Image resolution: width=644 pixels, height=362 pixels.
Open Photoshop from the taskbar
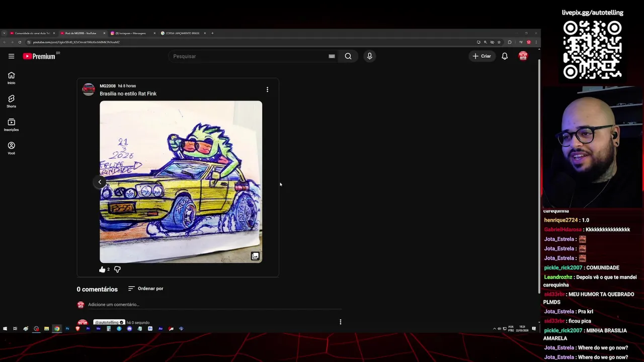(x=67, y=329)
